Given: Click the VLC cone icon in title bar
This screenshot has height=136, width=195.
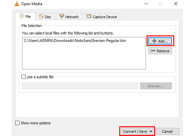Looking at the screenshot, I should (x=17, y=4).
